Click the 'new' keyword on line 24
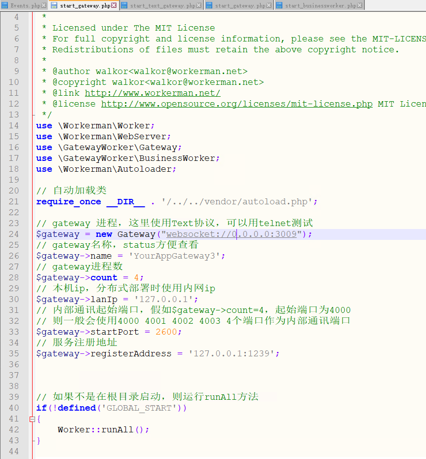This screenshot has width=426, height=459. tap(104, 234)
